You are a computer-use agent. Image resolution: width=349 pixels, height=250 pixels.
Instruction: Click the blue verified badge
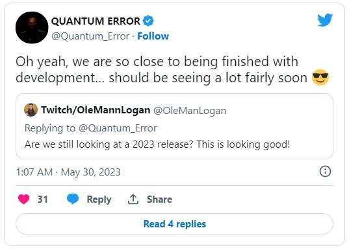click(x=148, y=21)
